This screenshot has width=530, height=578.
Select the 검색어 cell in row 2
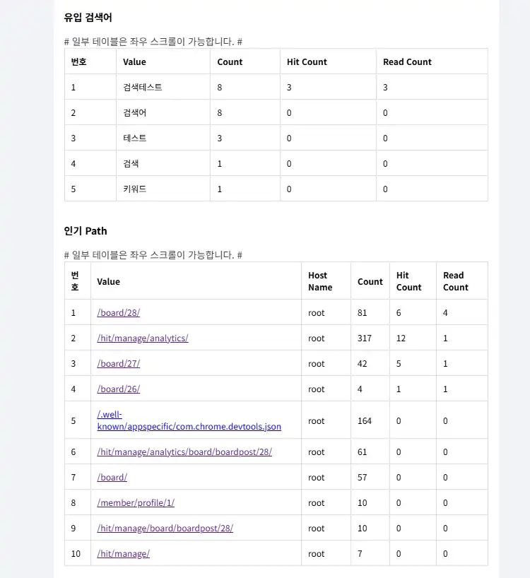coord(134,112)
